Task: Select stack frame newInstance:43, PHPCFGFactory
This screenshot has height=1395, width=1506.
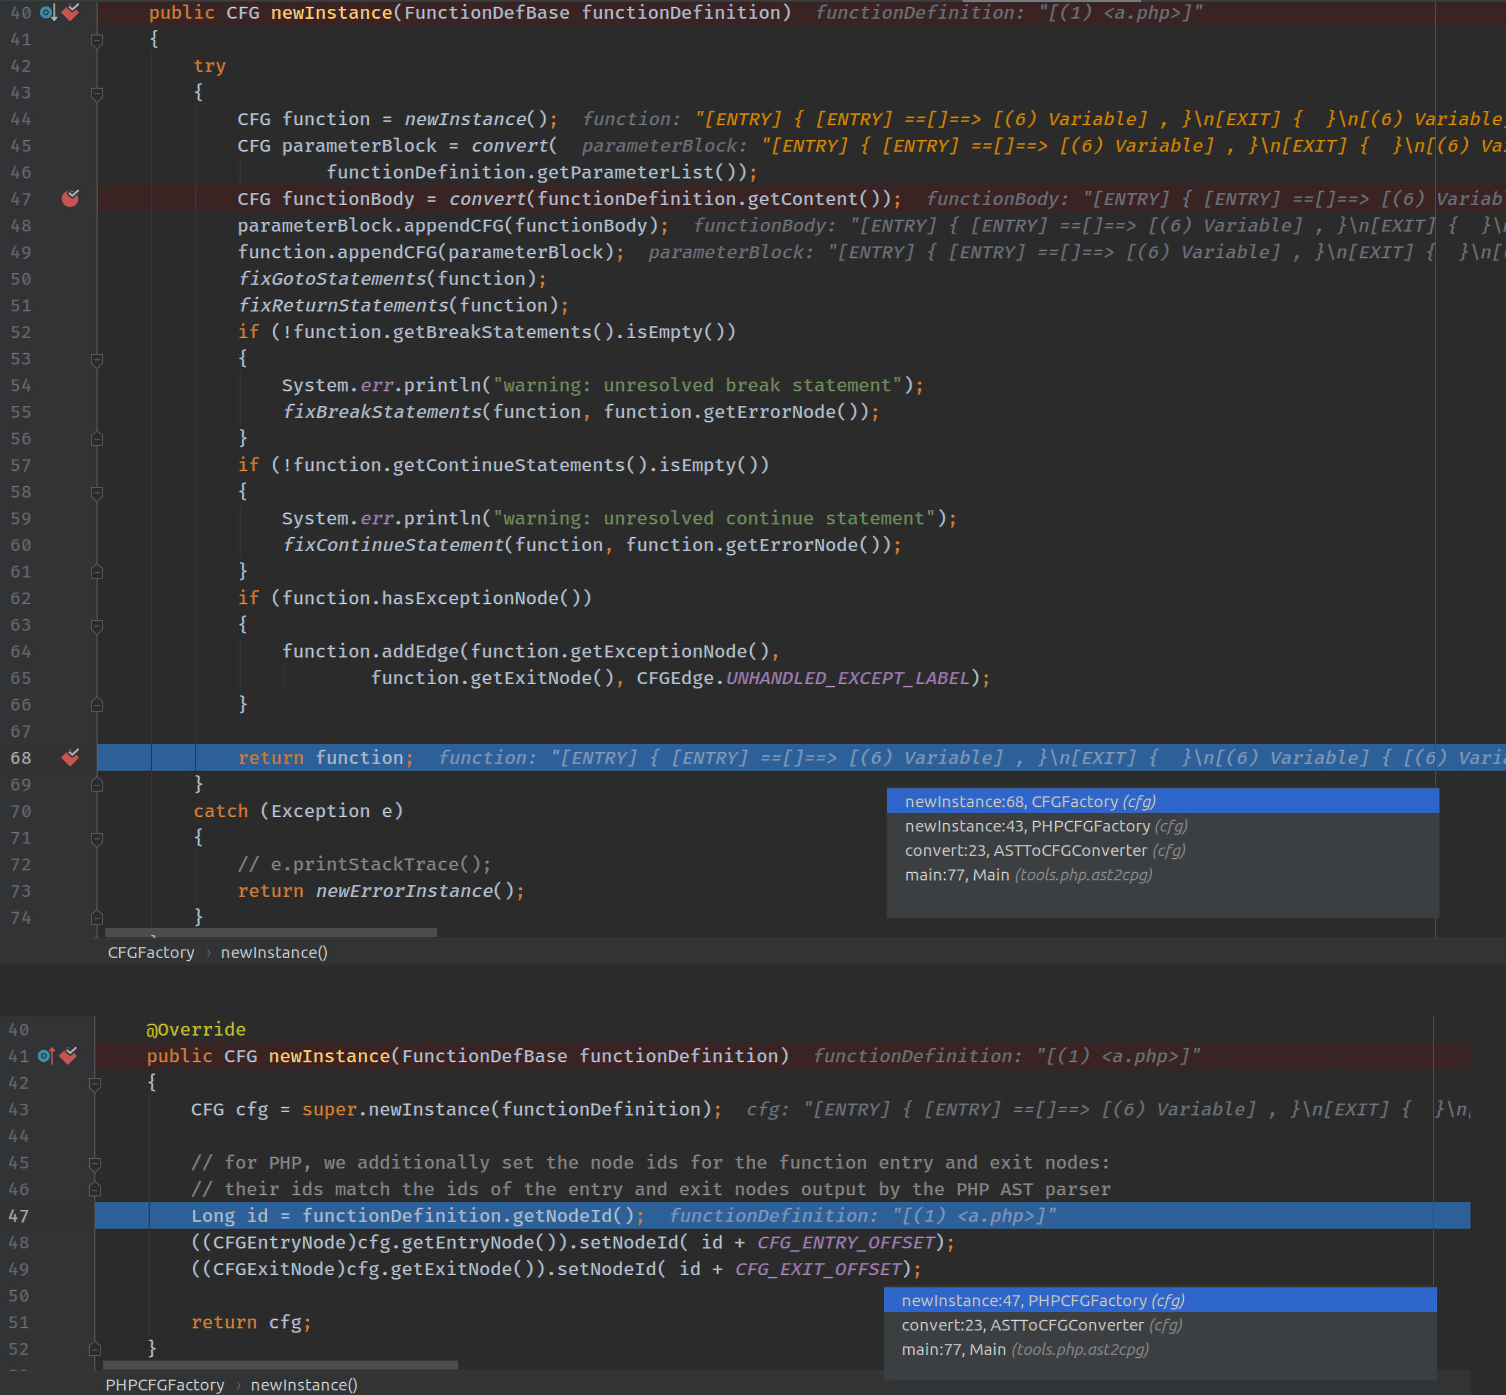Action: [x=1163, y=826]
